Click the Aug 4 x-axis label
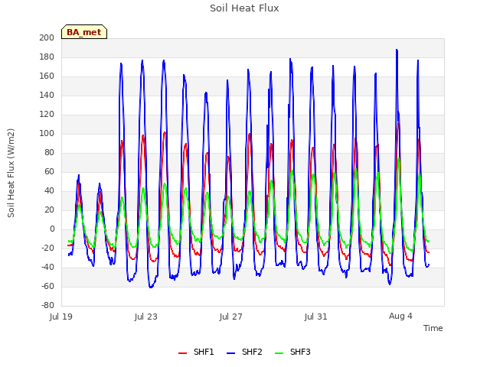The image size is (490, 367). click(x=400, y=316)
